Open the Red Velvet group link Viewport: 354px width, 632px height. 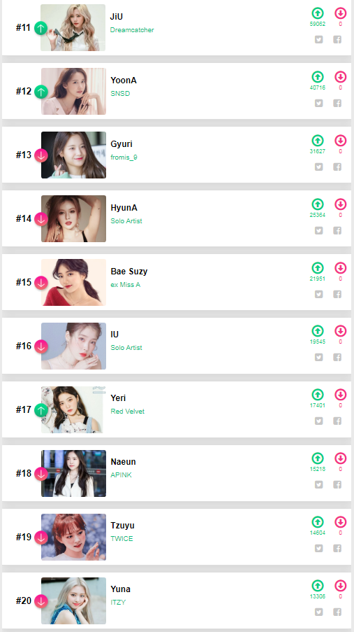[128, 411]
